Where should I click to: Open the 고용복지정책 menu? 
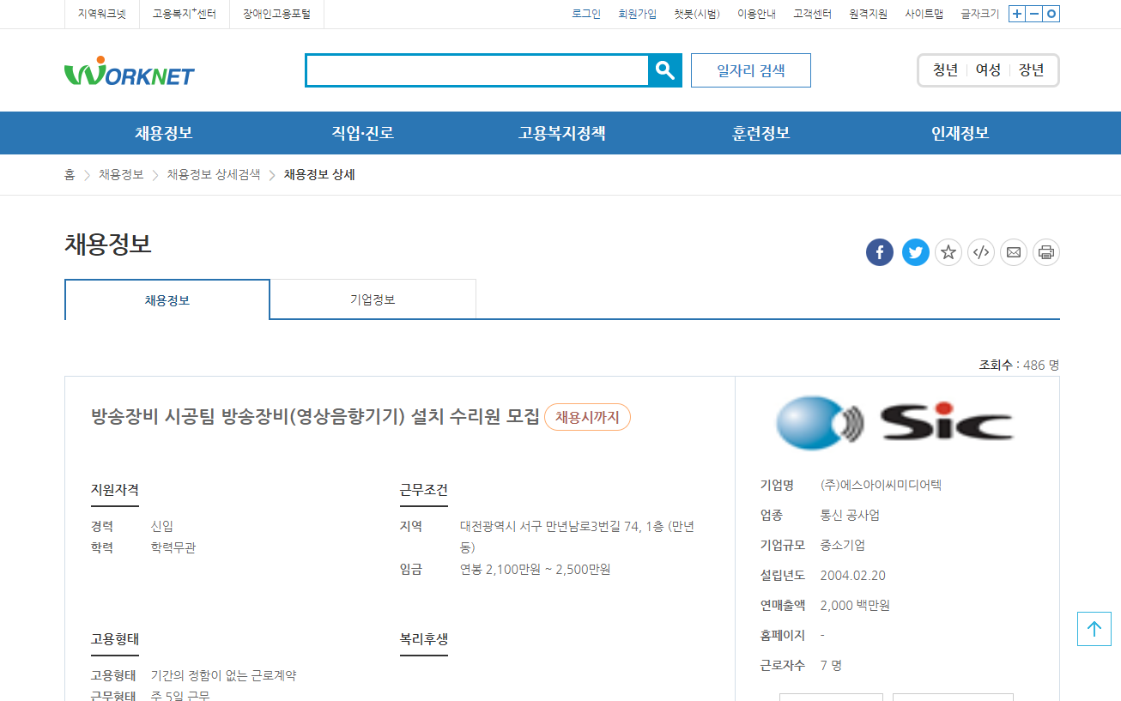pos(562,133)
